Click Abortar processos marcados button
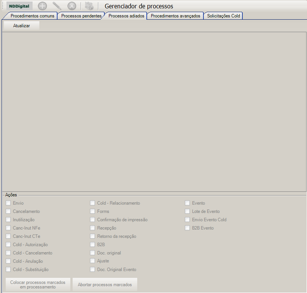The image size is (307, 293). 105,284
